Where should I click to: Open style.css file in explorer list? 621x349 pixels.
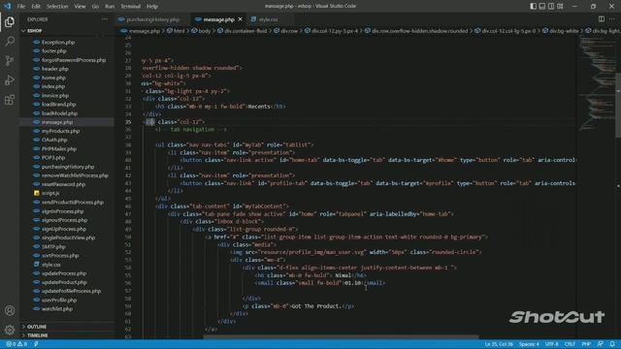pyautogui.click(x=51, y=265)
